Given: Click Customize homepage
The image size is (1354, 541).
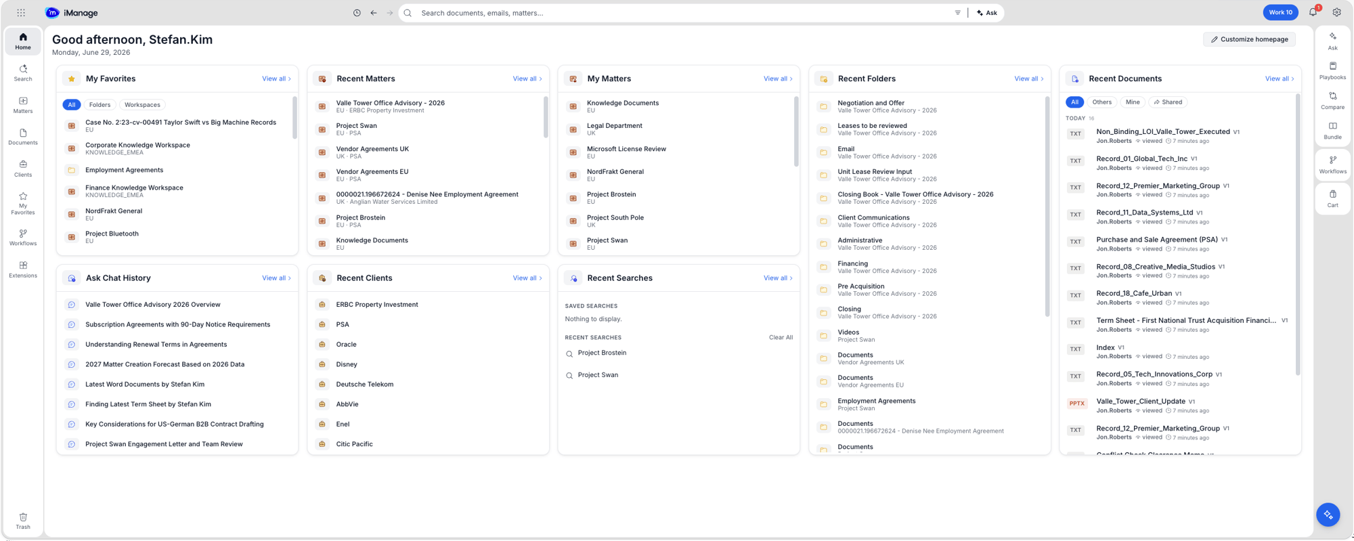Looking at the screenshot, I should click(1250, 39).
